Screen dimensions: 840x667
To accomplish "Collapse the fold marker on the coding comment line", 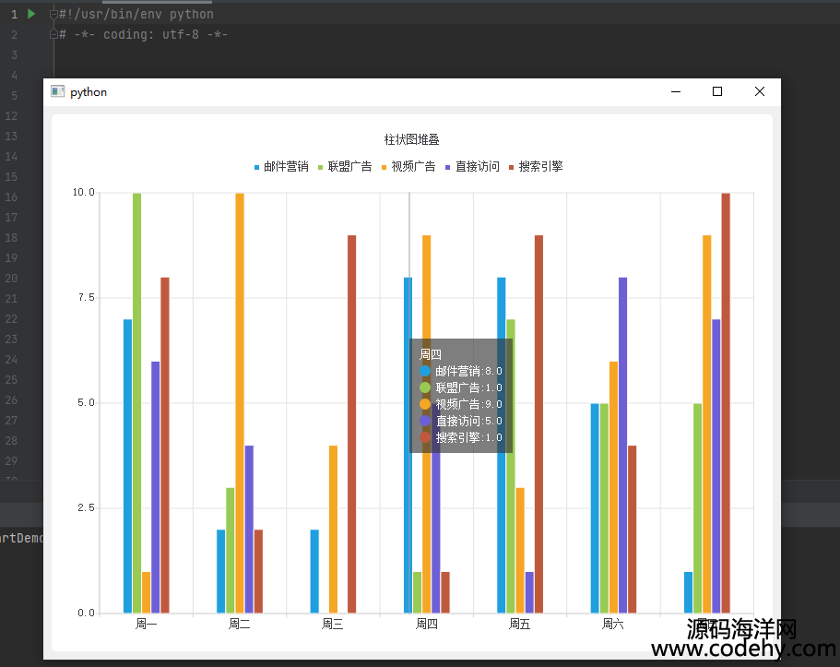I will 53,35.
